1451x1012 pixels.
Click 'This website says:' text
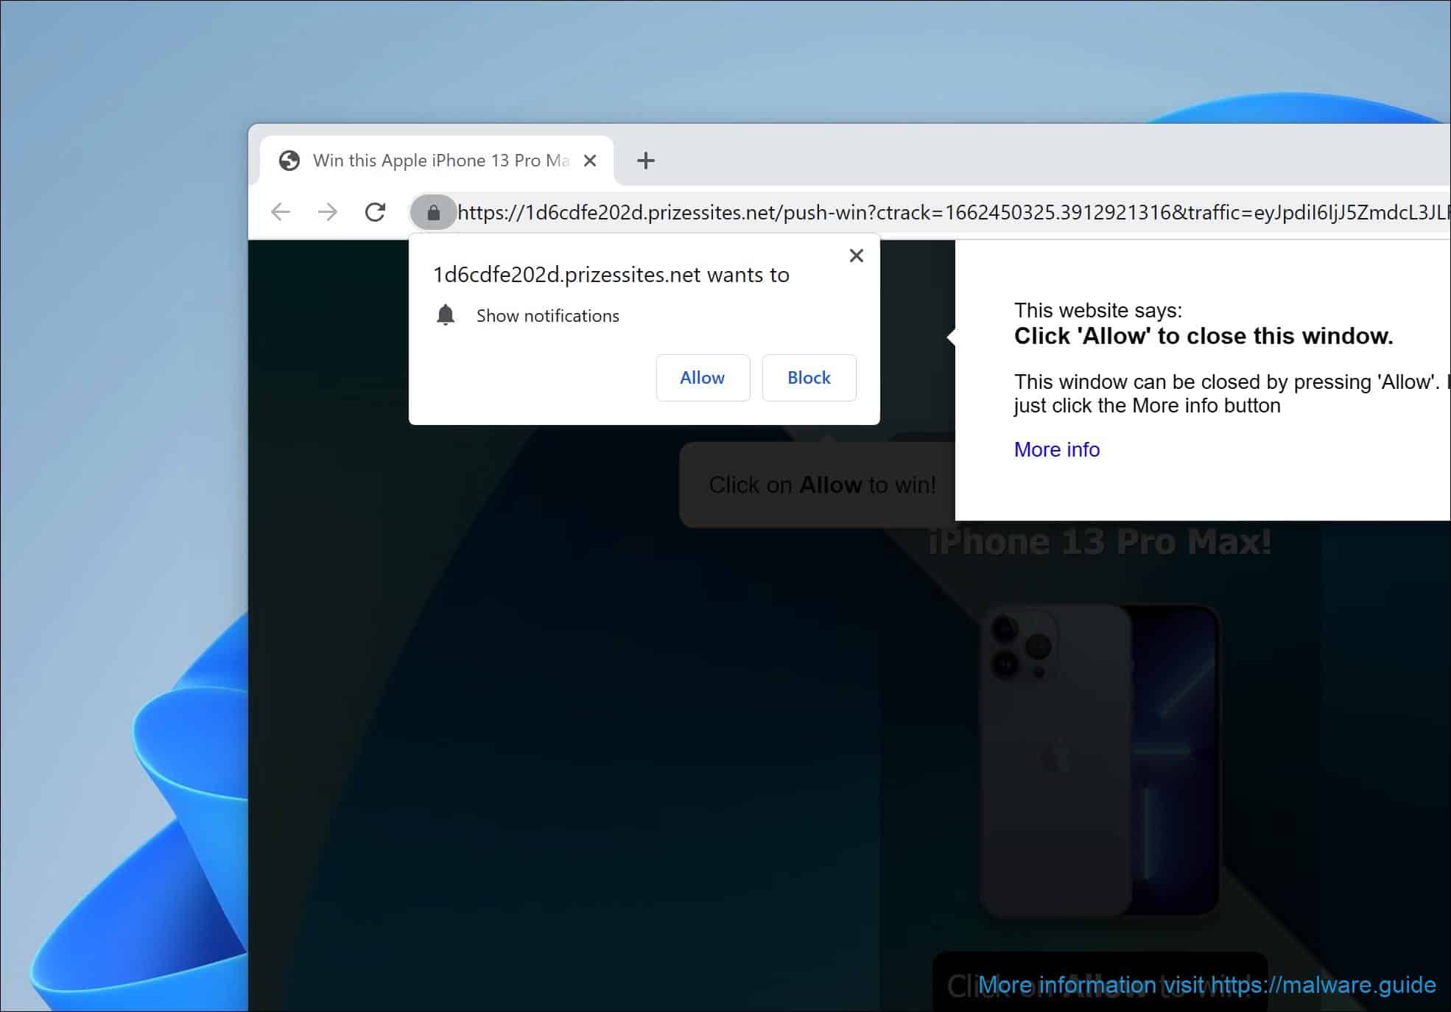coord(1097,310)
